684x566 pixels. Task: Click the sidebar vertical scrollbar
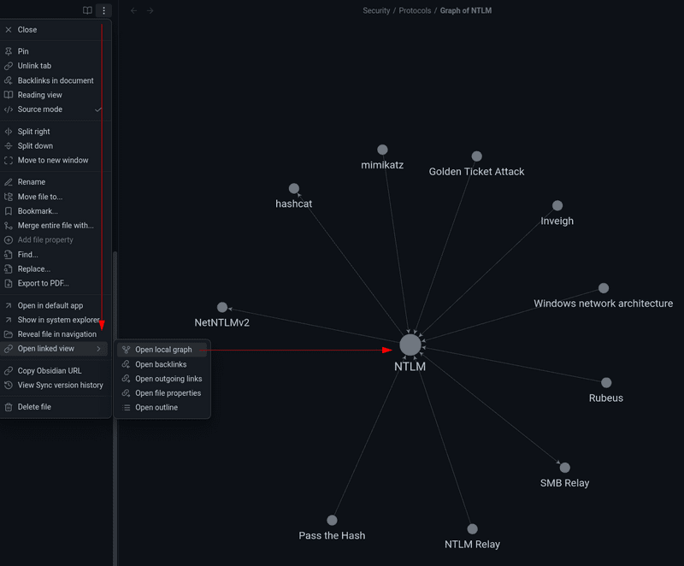pyautogui.click(x=115, y=402)
